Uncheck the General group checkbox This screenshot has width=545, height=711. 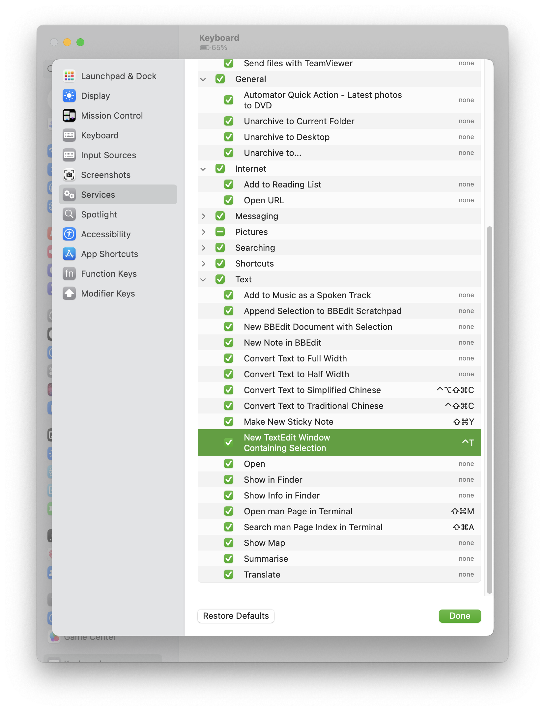click(220, 79)
